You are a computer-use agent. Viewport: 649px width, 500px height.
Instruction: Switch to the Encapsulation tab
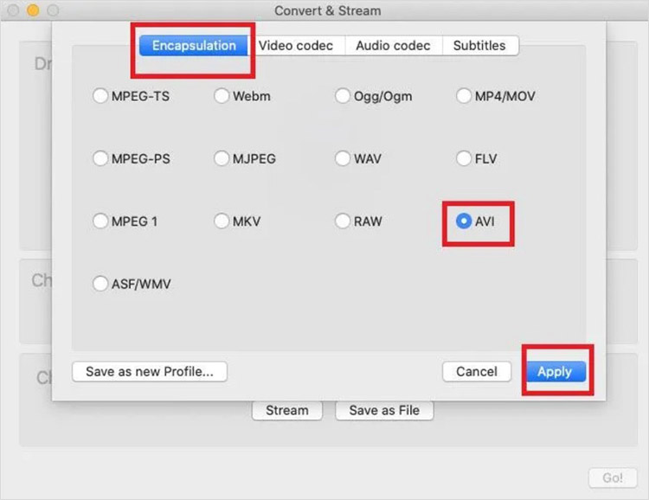(194, 46)
